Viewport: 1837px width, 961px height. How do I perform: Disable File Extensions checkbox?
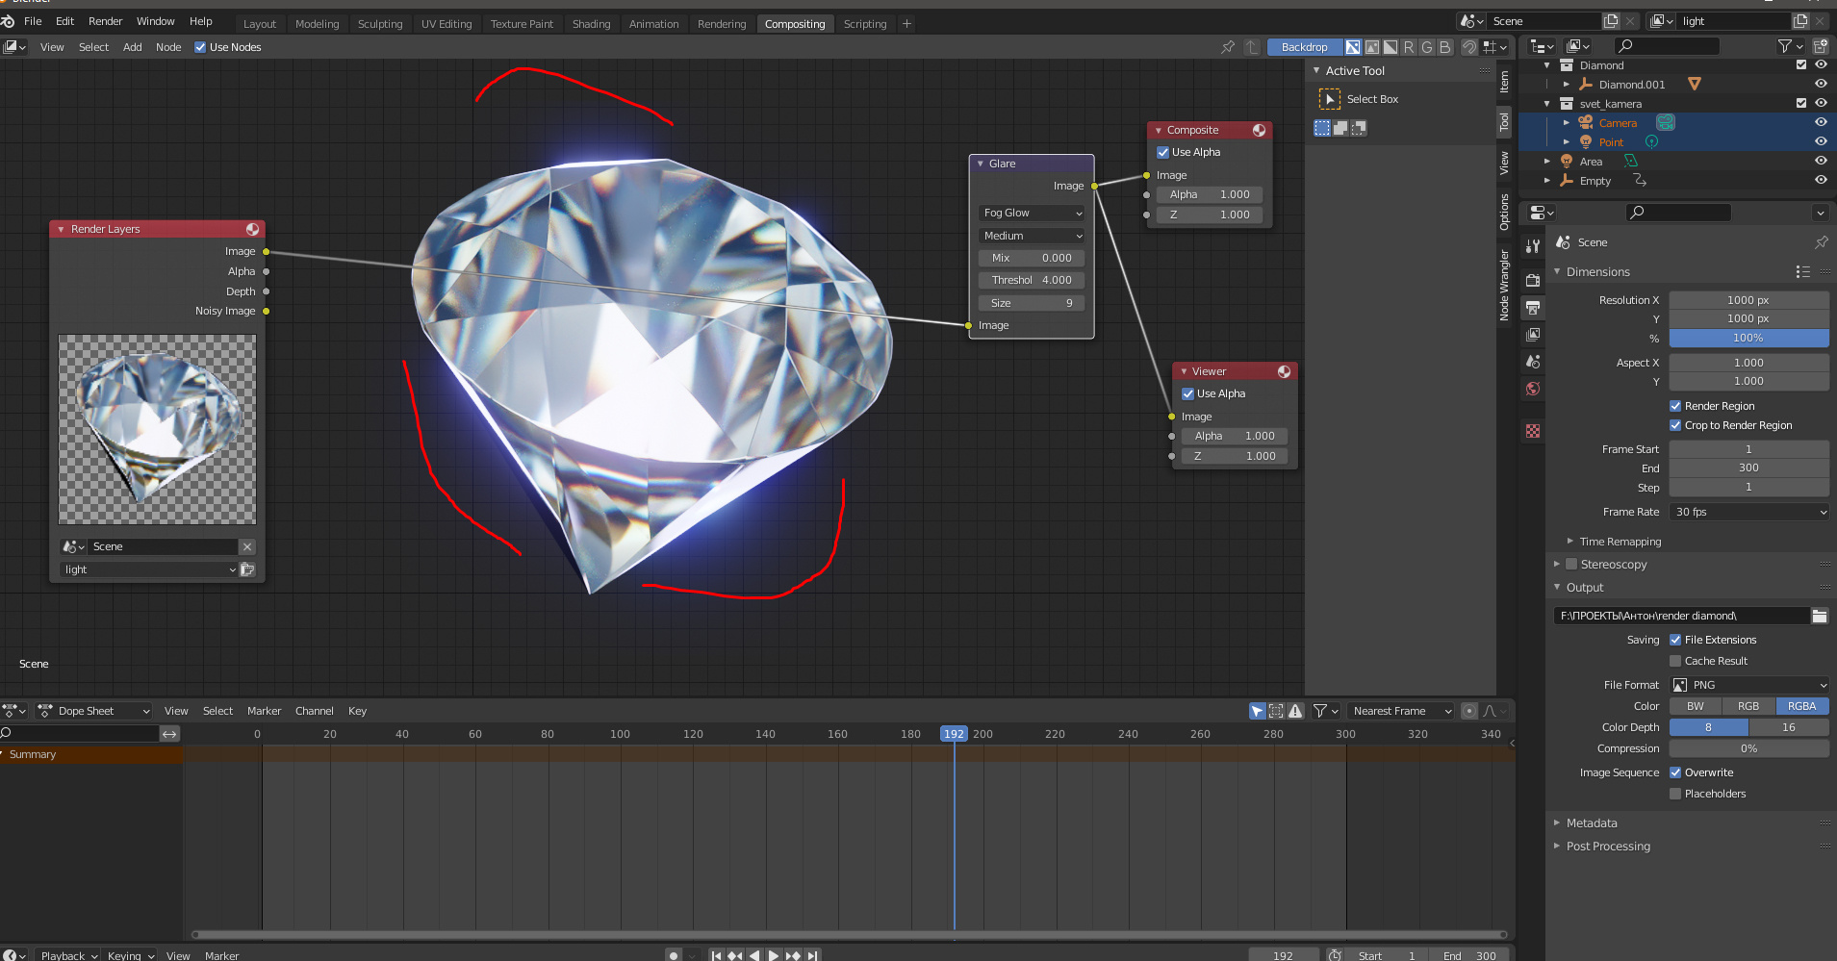coord(1675,640)
